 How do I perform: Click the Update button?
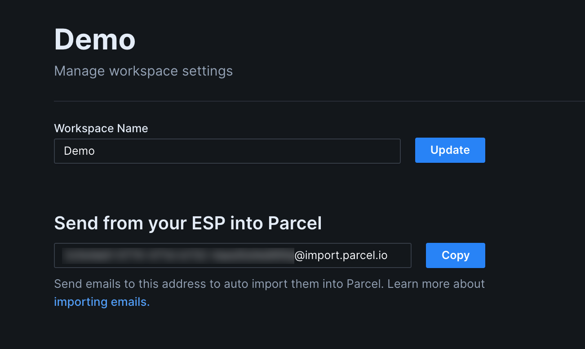tap(450, 150)
